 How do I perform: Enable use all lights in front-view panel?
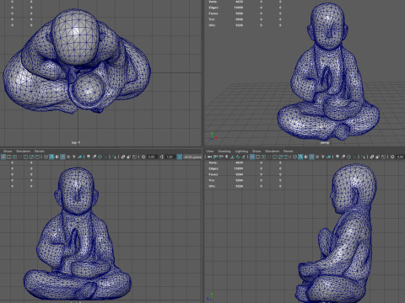[x=74, y=157]
